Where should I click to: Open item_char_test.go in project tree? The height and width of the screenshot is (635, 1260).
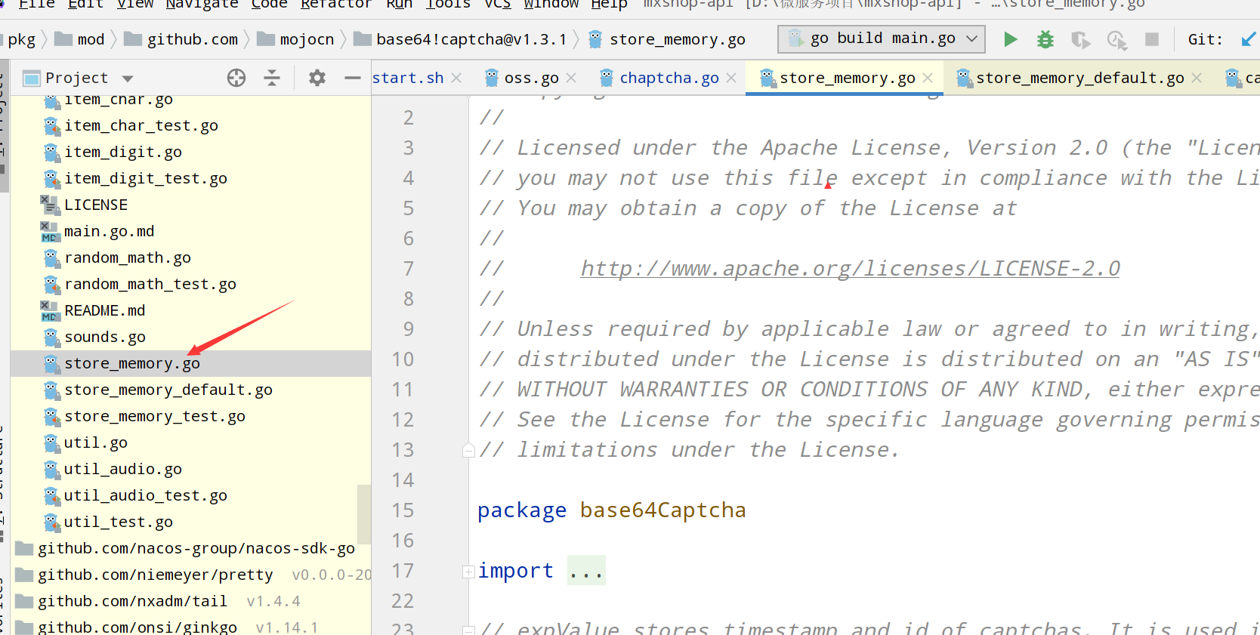pyautogui.click(x=141, y=125)
